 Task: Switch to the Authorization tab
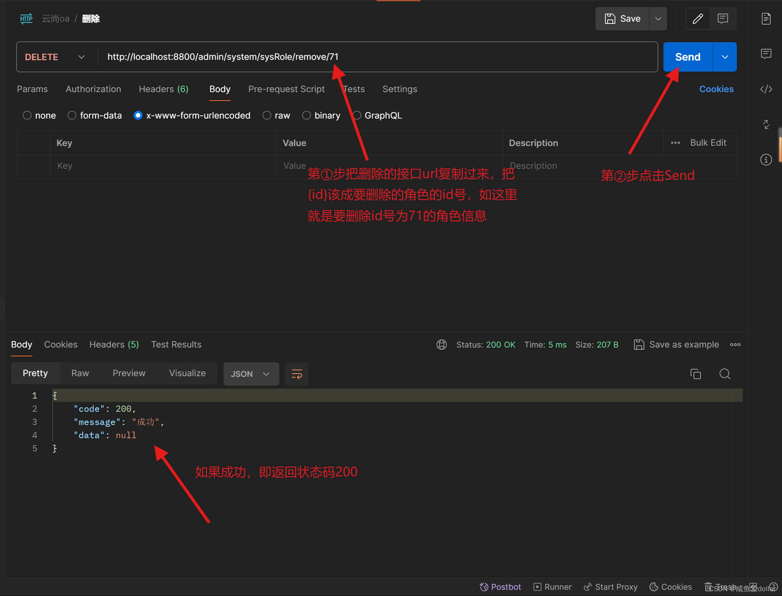(x=93, y=89)
